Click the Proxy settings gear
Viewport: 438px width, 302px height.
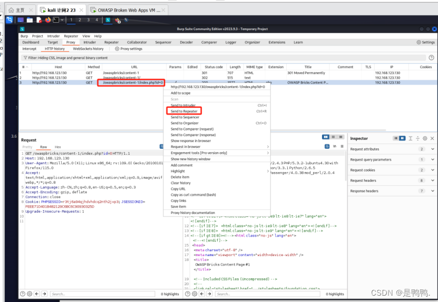117,49
